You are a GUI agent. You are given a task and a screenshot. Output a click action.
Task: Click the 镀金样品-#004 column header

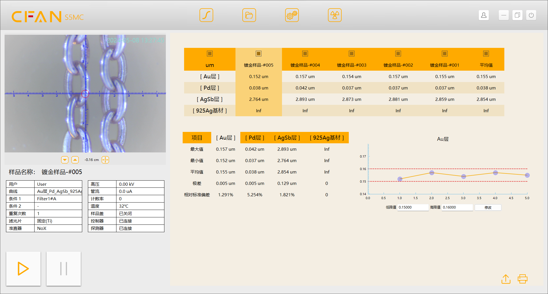305,65
